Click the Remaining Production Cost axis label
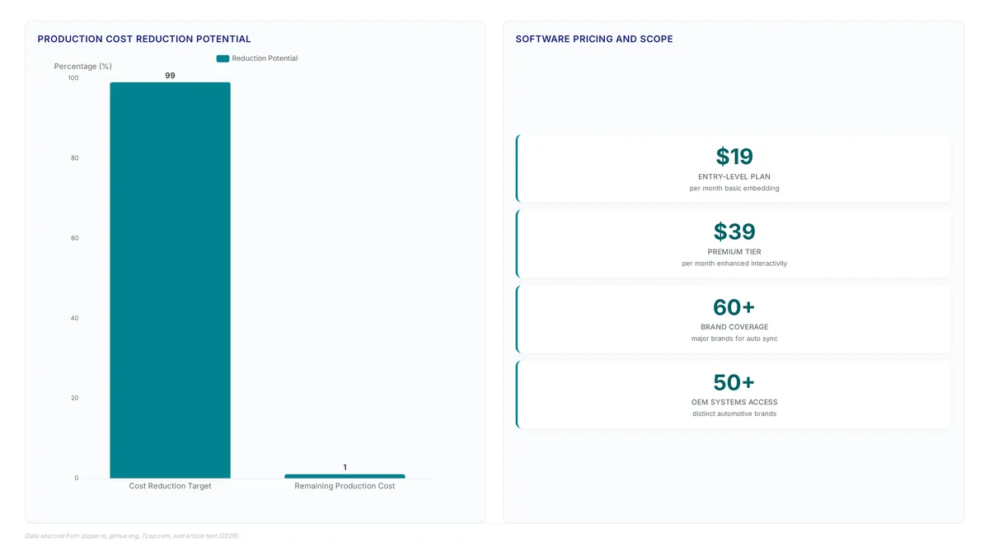This screenshot has height=556, width=989. tap(345, 486)
